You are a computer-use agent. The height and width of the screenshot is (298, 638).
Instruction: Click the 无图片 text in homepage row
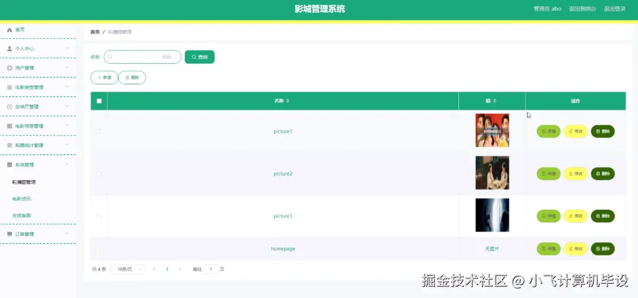click(492, 249)
